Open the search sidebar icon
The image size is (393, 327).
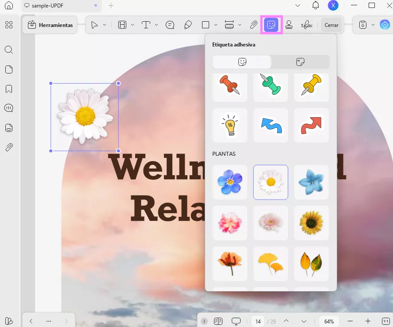[9, 50]
